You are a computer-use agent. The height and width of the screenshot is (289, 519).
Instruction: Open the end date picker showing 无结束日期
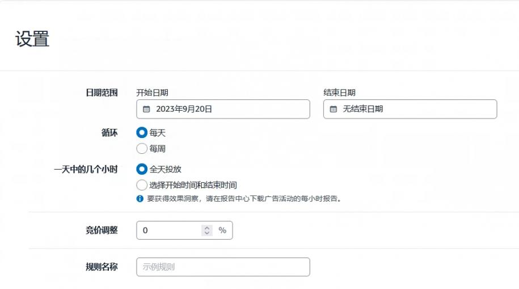coord(410,109)
